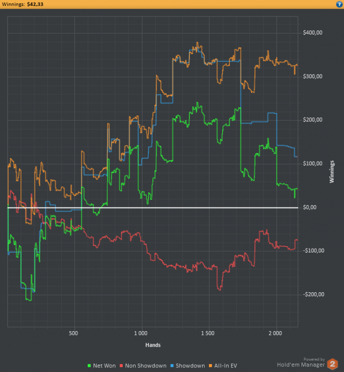Image resolution: width=344 pixels, height=372 pixels.
Task: Click the 1 500 hands axis label
Action: point(208,333)
